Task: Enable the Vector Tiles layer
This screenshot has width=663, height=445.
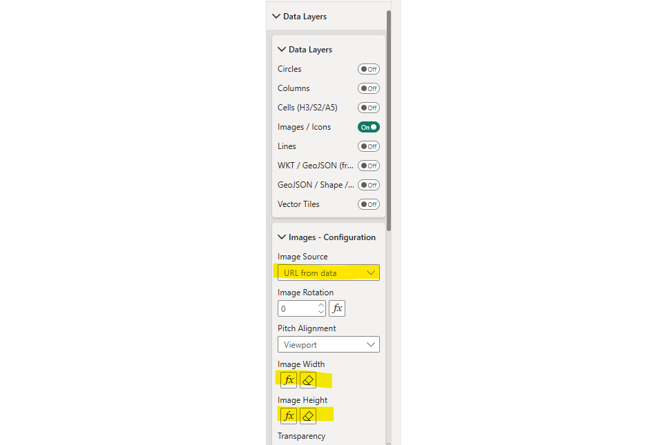Action: click(368, 204)
